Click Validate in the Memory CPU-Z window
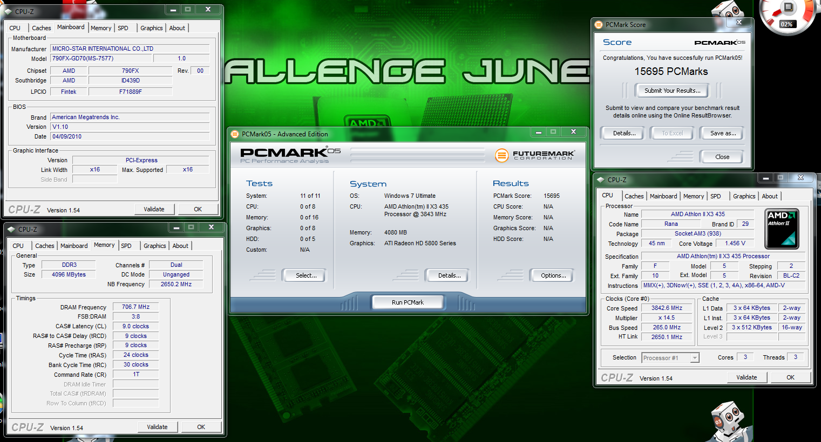 tap(157, 427)
